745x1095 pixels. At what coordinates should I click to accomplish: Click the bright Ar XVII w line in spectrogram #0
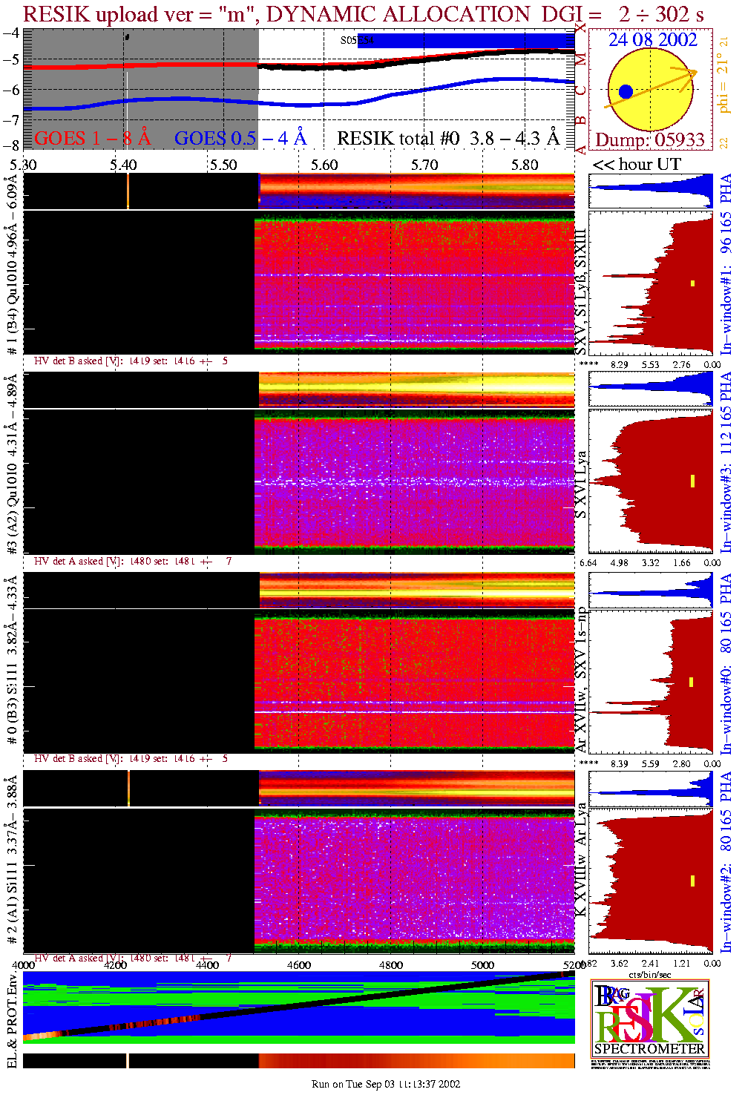(416, 711)
